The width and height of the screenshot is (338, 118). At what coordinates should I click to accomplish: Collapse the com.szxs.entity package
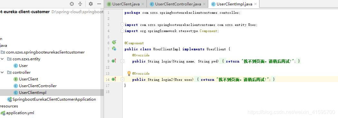[x=2, y=59]
